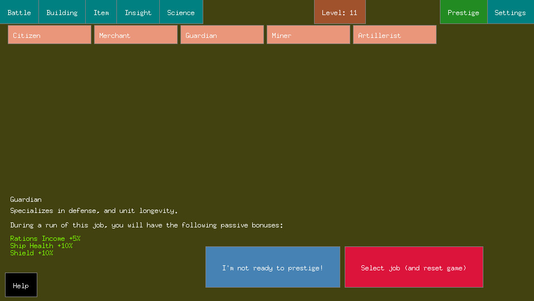Switch to the Building tab
Viewport: 534px width, 301px height.
point(62,12)
